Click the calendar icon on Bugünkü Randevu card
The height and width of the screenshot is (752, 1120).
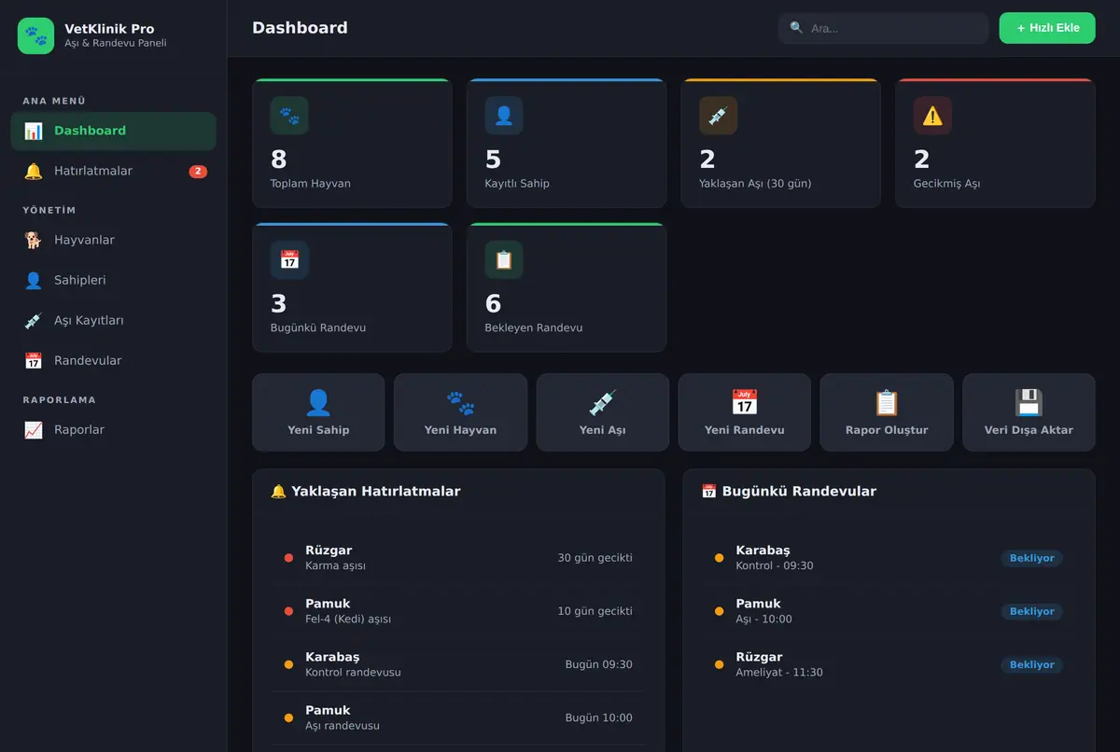click(x=289, y=260)
